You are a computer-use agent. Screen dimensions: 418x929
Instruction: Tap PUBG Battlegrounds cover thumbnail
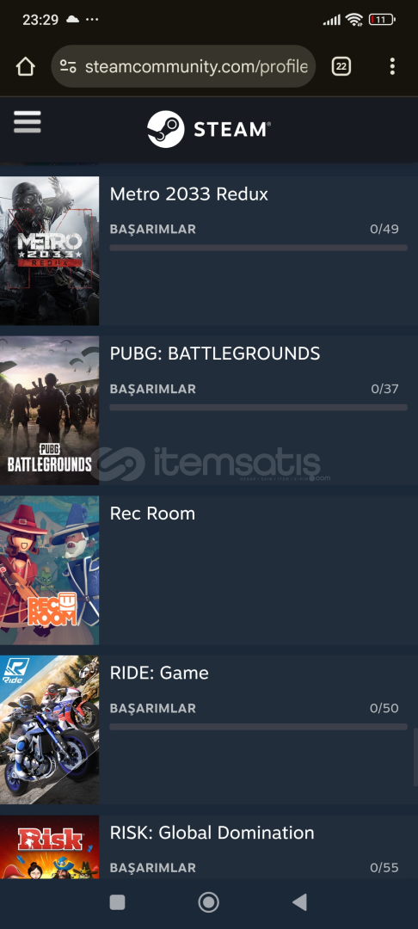point(49,410)
